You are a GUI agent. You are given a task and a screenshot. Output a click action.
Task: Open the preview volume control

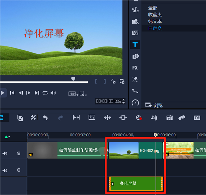click(x=53, y=93)
